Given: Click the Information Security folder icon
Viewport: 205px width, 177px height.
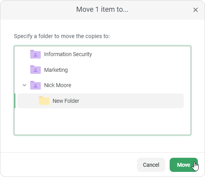Looking at the screenshot, I should pyautogui.click(x=35, y=54).
